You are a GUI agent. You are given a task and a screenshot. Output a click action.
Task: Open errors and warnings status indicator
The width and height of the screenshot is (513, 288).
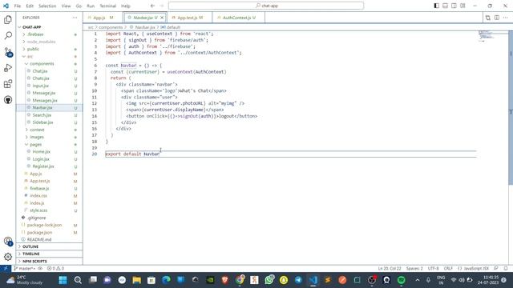tap(55, 269)
